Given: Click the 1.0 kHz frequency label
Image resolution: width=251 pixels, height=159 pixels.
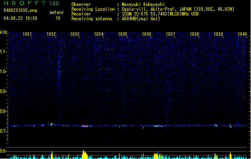Looking at the screenshot, I should [4, 72].
